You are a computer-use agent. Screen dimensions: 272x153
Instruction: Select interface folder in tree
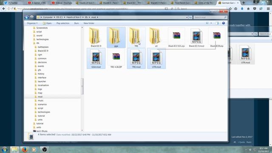pyautogui.click(x=42, y=77)
